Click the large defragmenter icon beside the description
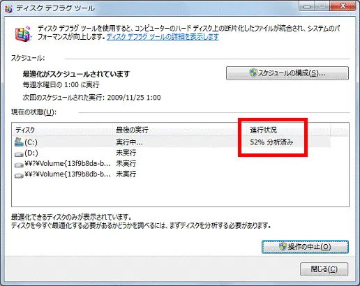Viewport: 360px width, 286px height. (x=23, y=34)
